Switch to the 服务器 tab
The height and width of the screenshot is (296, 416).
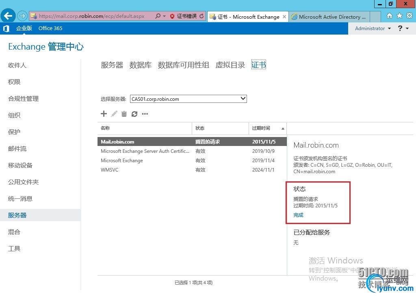point(112,65)
